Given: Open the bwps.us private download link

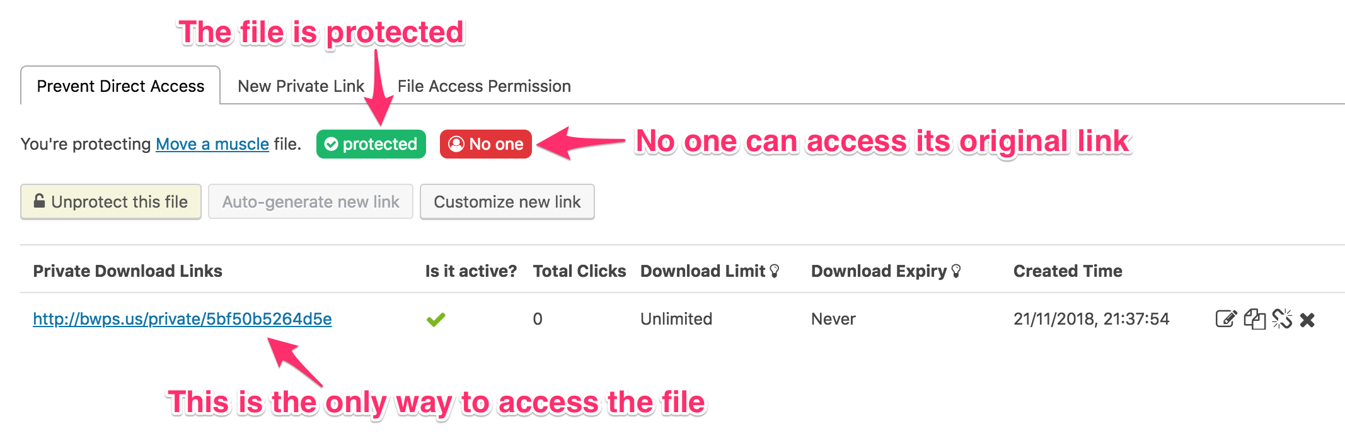Looking at the screenshot, I should click(x=182, y=319).
